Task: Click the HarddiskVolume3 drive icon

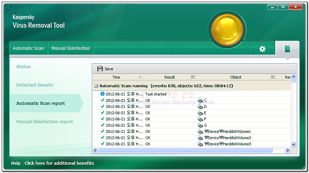Action: click(200, 144)
